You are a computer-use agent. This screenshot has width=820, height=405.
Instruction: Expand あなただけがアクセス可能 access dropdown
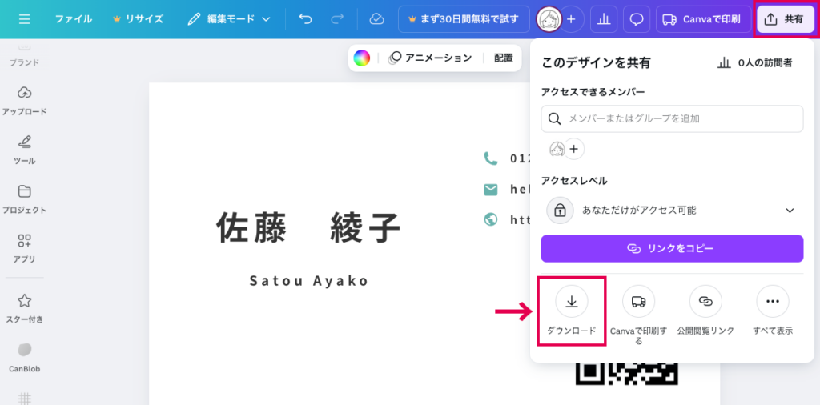click(672, 210)
